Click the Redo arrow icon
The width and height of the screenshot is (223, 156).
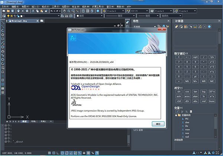pos(57,11)
